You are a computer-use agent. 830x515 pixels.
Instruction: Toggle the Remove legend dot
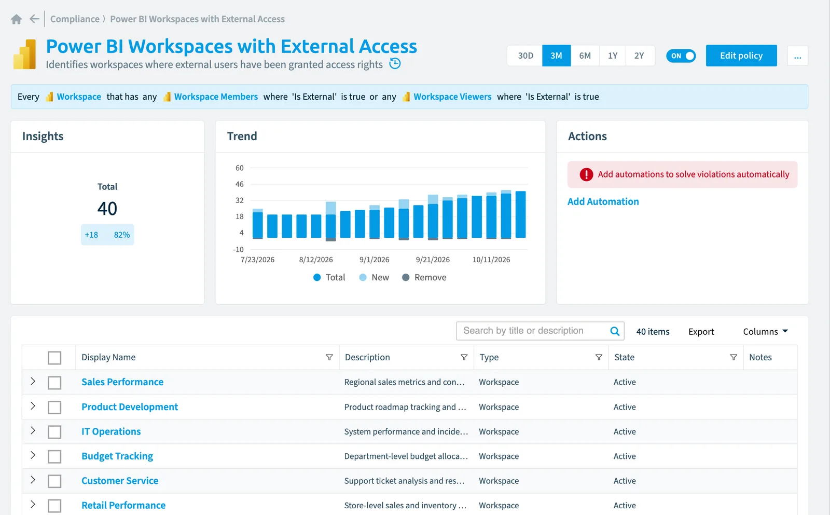pos(406,277)
